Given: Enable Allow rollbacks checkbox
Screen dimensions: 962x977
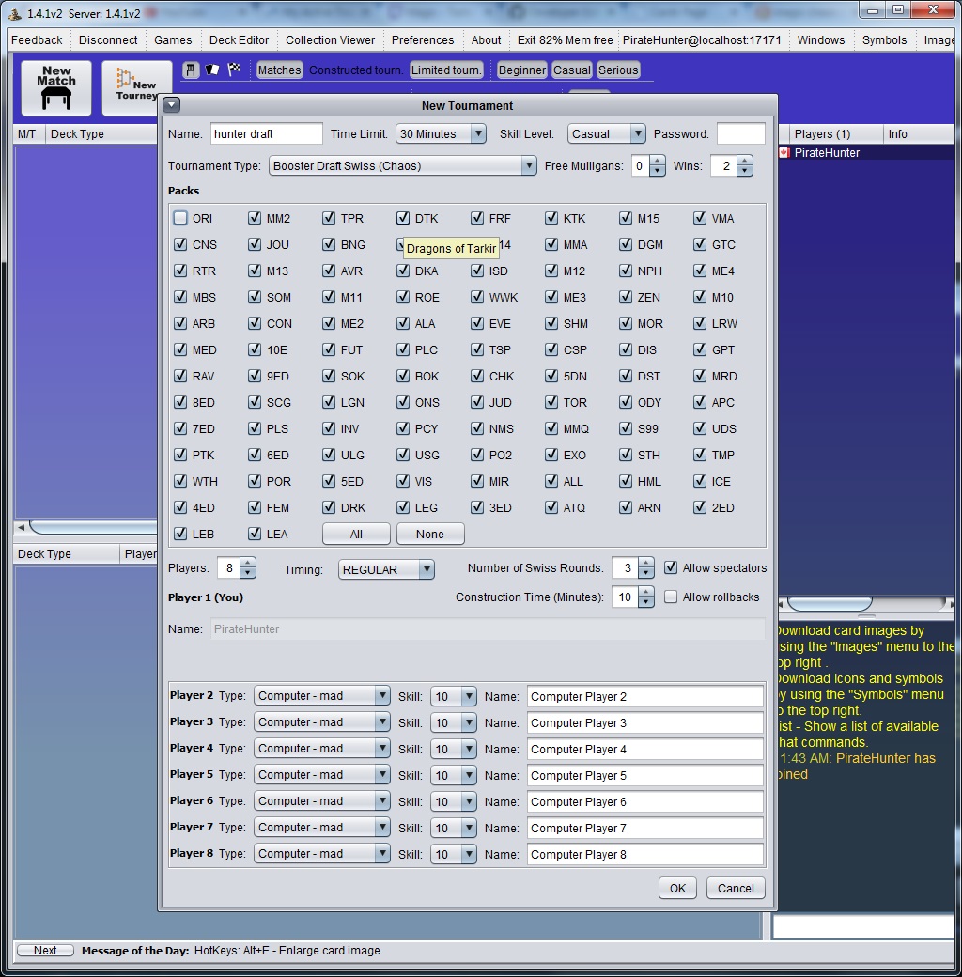Looking at the screenshot, I should [671, 597].
